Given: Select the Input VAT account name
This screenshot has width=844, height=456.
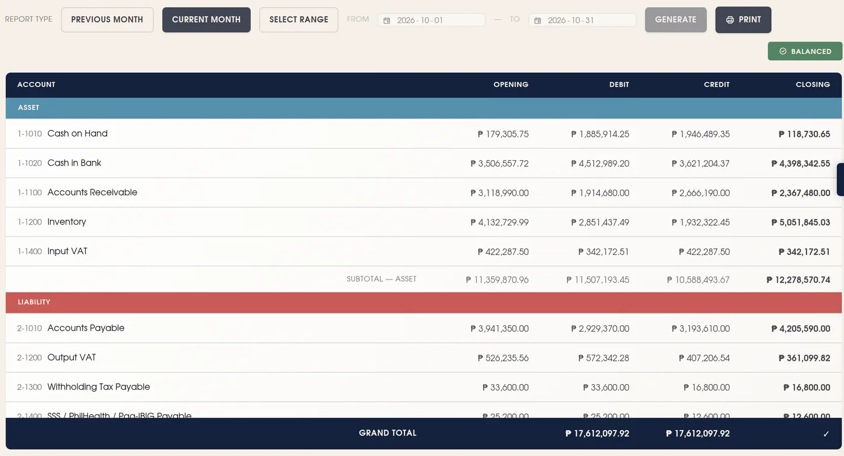Looking at the screenshot, I should (x=68, y=252).
